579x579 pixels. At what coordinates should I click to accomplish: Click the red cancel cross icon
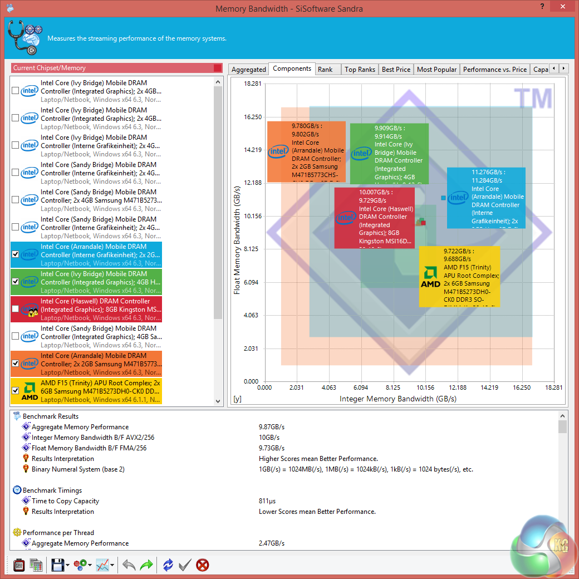(202, 565)
